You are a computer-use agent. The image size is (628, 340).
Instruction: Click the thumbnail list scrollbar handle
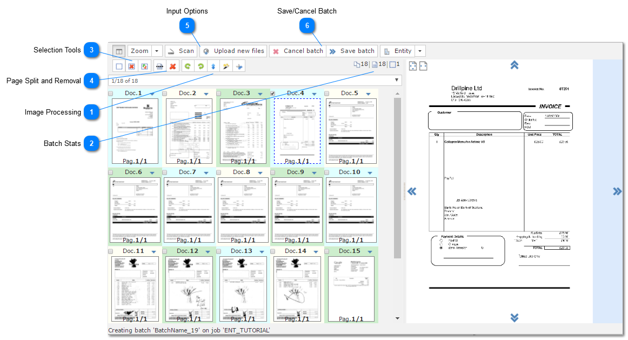point(397,178)
